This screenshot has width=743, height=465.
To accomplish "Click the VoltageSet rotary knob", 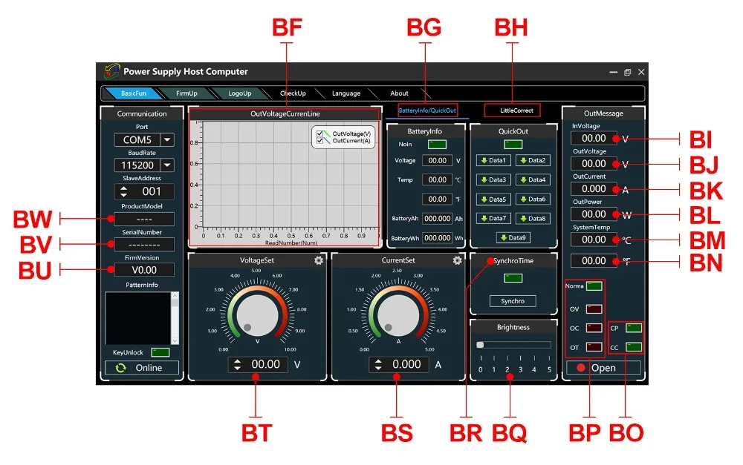I will [258, 314].
